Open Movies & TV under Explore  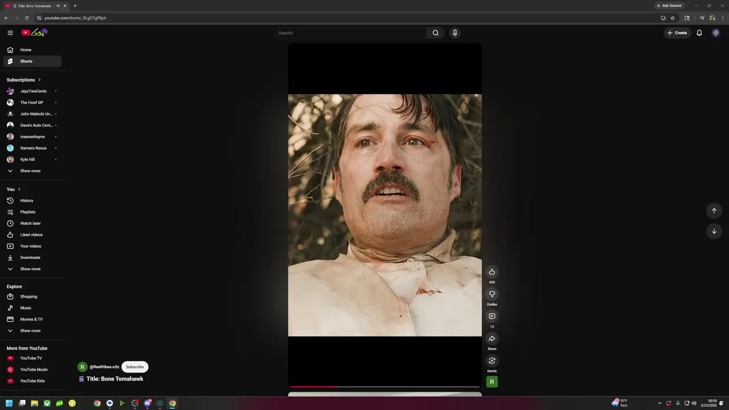(x=32, y=319)
